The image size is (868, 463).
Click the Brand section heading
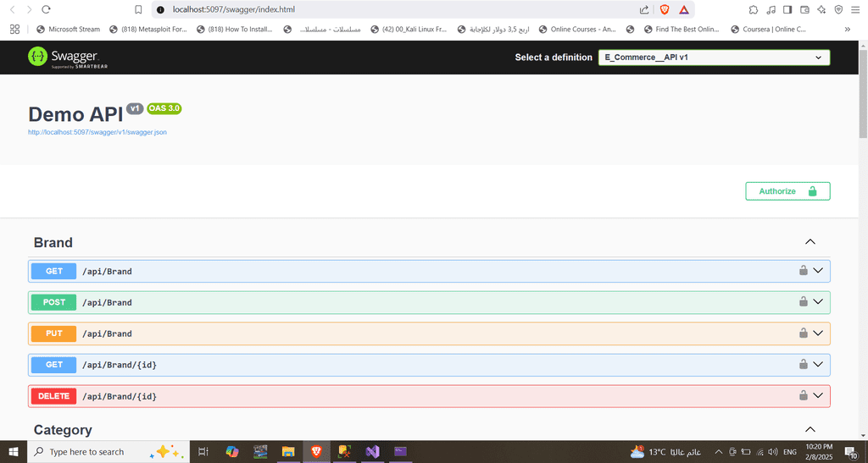click(x=53, y=243)
